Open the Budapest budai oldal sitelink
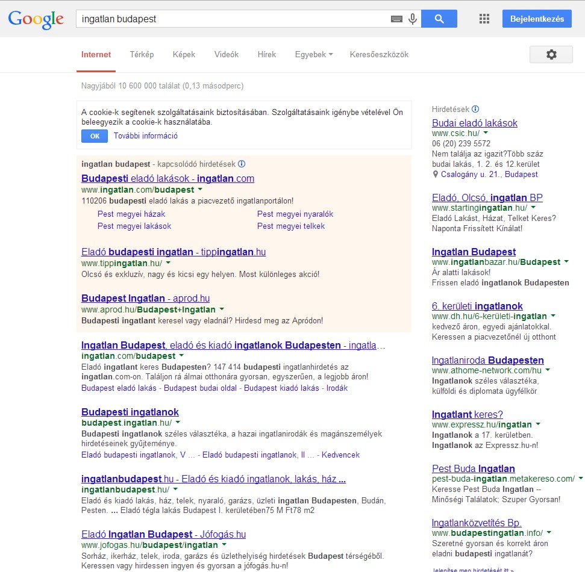 click(x=201, y=388)
